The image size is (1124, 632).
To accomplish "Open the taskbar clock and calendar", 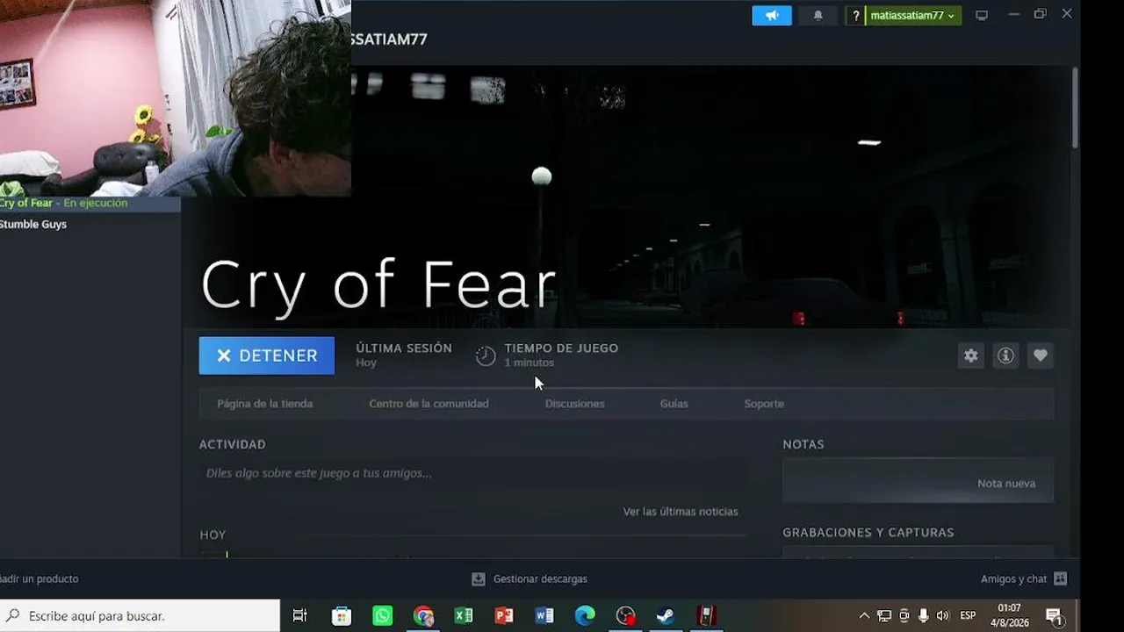I will pos(1009,615).
